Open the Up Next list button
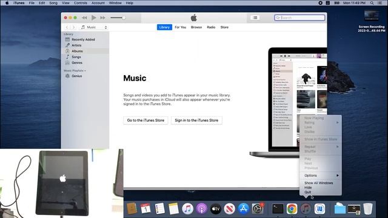This screenshot has height=218, width=388. tap(255, 18)
